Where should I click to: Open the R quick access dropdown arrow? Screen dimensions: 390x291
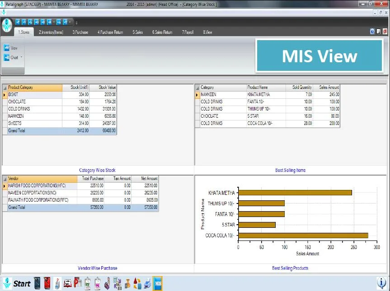(x=54, y=23)
